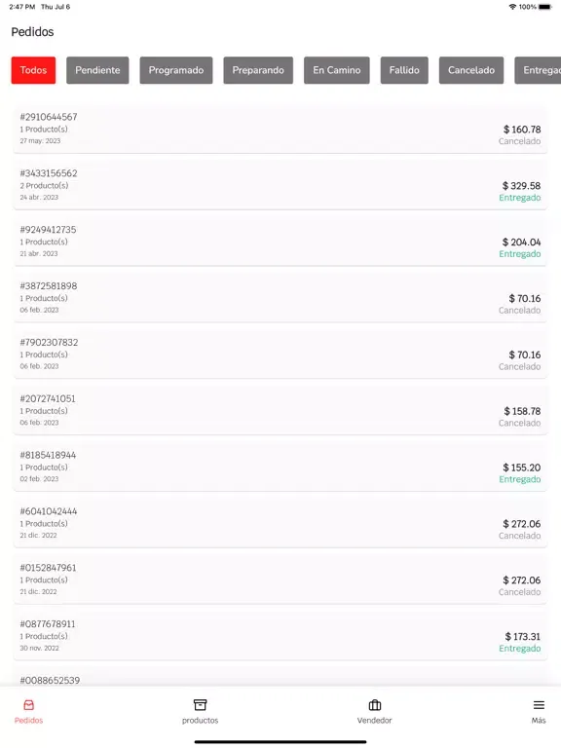Filter orders by En Camino

337,70
